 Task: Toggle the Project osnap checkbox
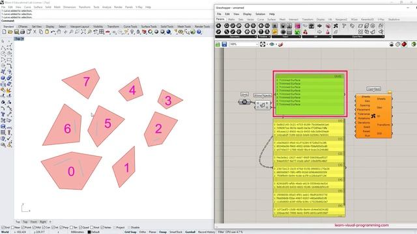tap(115, 227)
